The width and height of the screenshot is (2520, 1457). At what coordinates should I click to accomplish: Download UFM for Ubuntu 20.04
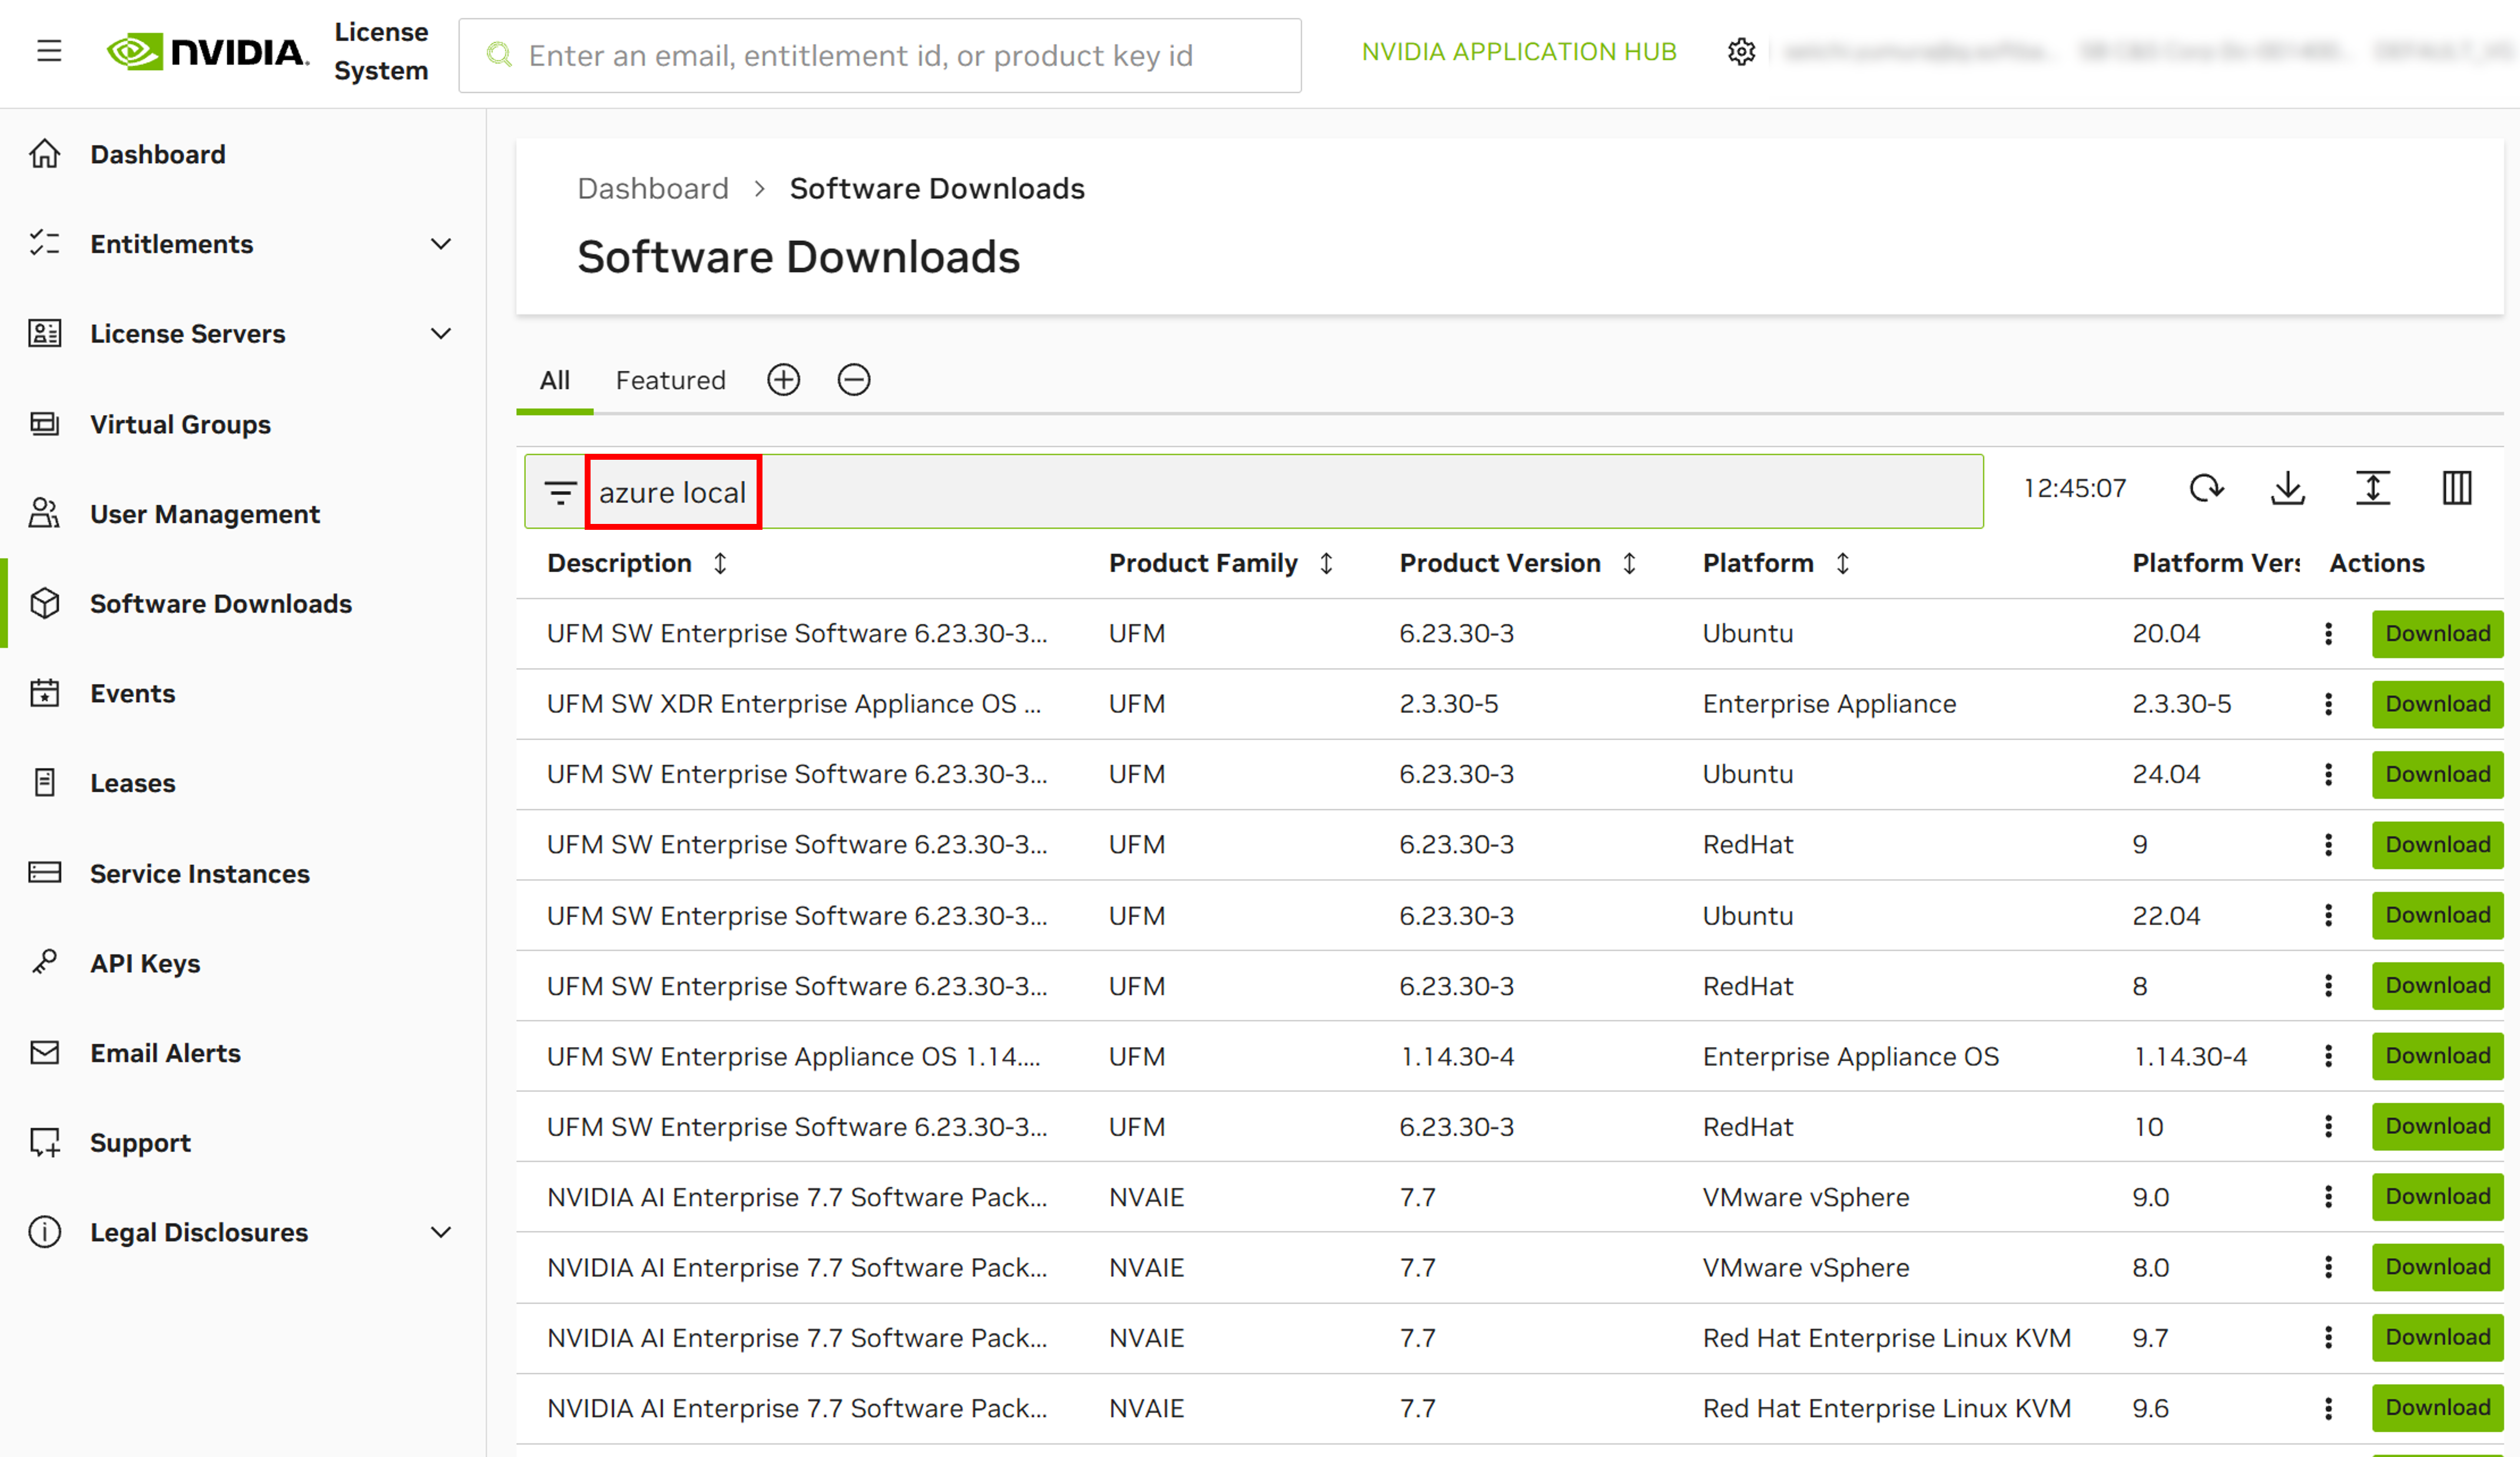point(2437,634)
